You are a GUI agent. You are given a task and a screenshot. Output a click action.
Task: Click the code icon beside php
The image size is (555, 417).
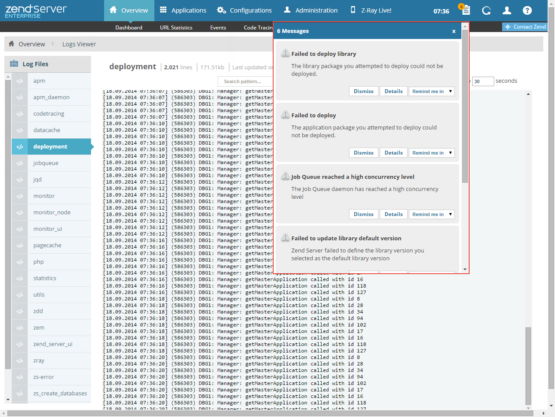pyautogui.click(x=20, y=262)
